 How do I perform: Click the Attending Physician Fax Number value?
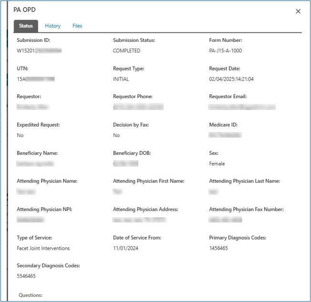225,220
